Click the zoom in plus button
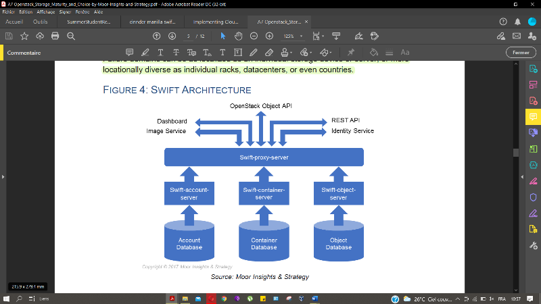Image resolution: width=541 pixels, height=304 pixels. (x=269, y=36)
